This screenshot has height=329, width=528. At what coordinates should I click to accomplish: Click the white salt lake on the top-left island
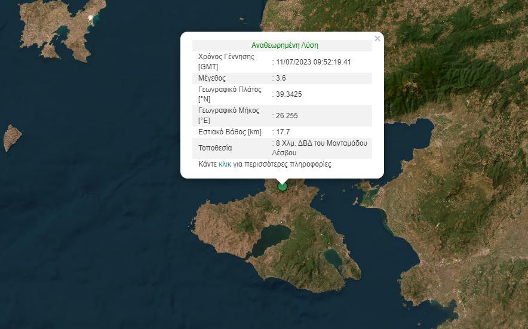(91, 18)
